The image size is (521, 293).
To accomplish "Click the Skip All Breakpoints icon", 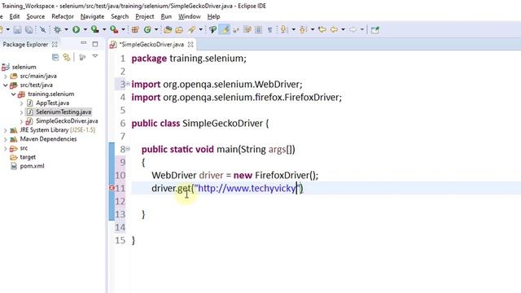I will click(42, 30).
